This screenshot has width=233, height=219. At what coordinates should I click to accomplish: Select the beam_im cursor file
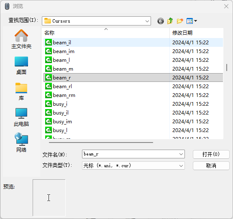click(x=133, y=51)
